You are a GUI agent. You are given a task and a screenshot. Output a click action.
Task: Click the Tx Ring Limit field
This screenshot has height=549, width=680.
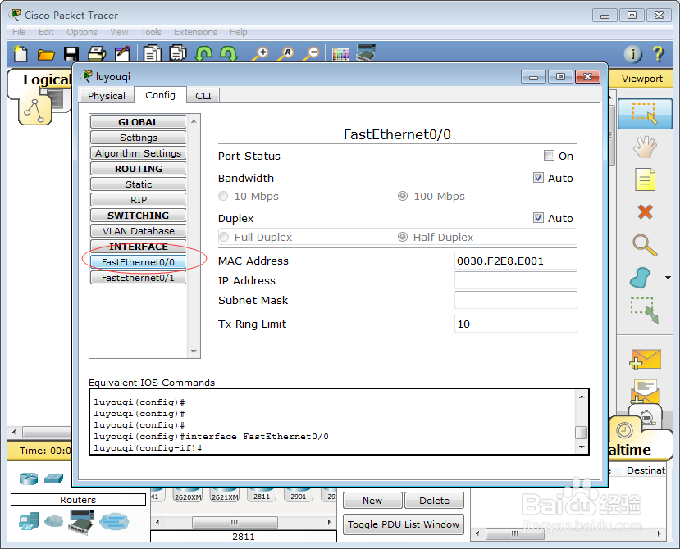click(516, 324)
